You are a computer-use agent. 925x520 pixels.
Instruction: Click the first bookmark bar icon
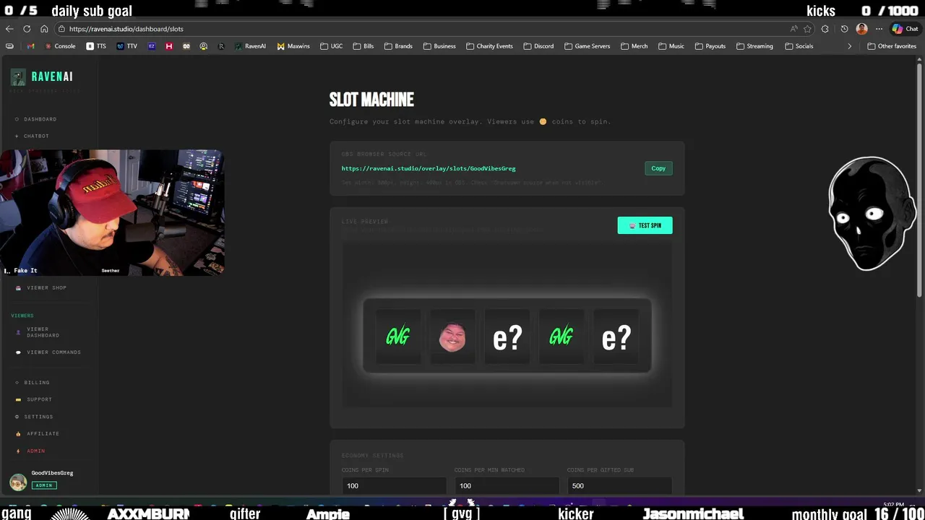(x=9, y=46)
